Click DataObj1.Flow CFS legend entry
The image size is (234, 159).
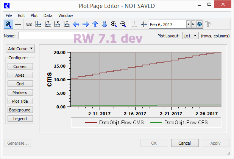pos(179,122)
